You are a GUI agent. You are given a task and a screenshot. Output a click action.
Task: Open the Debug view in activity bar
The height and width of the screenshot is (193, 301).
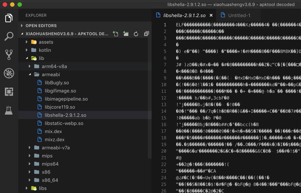coord(9,73)
